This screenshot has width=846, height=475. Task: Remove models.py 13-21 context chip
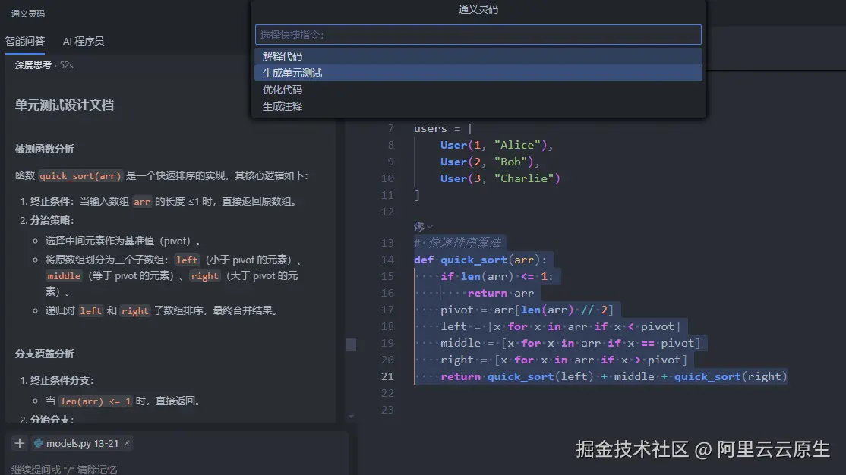(x=127, y=443)
